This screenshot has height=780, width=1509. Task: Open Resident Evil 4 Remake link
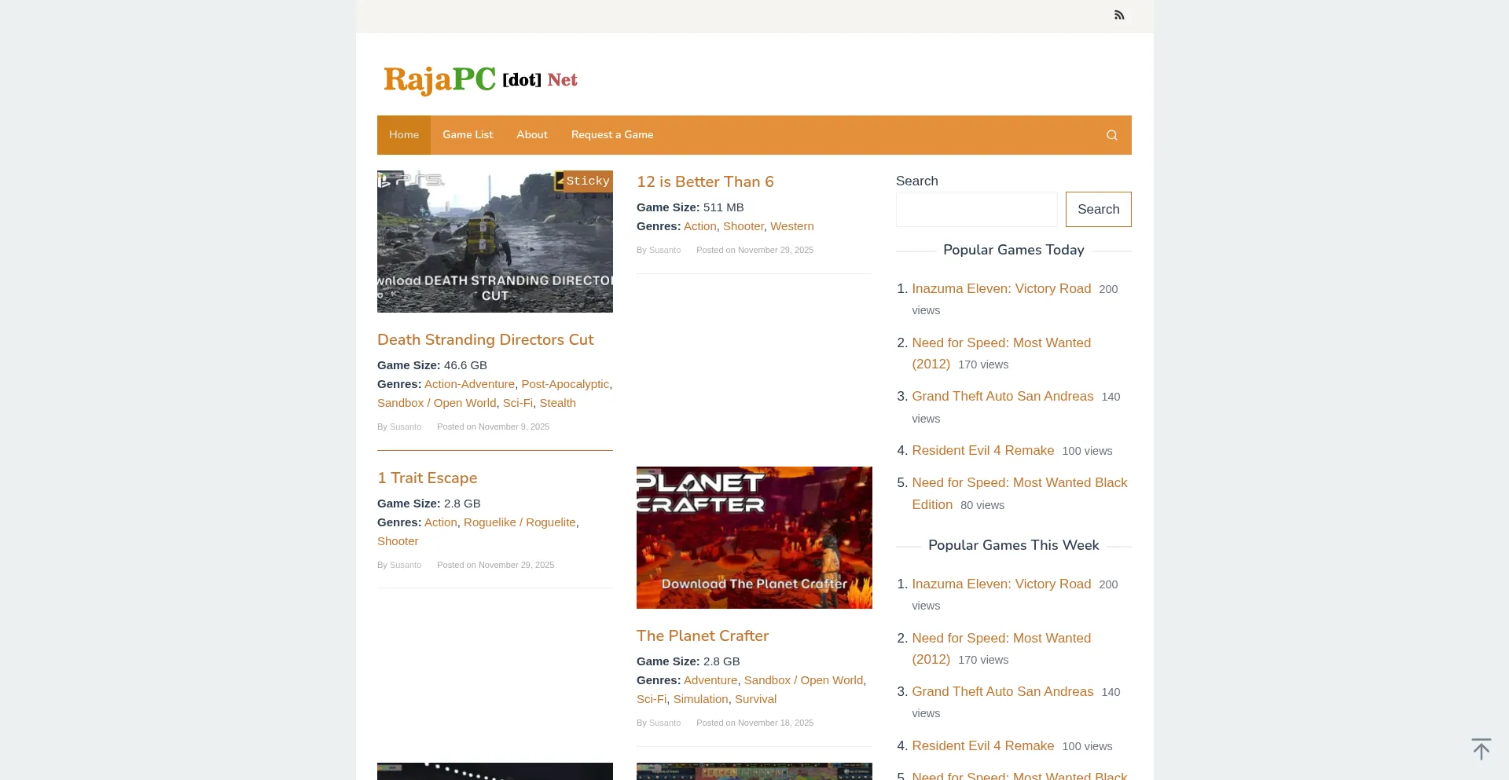click(982, 450)
